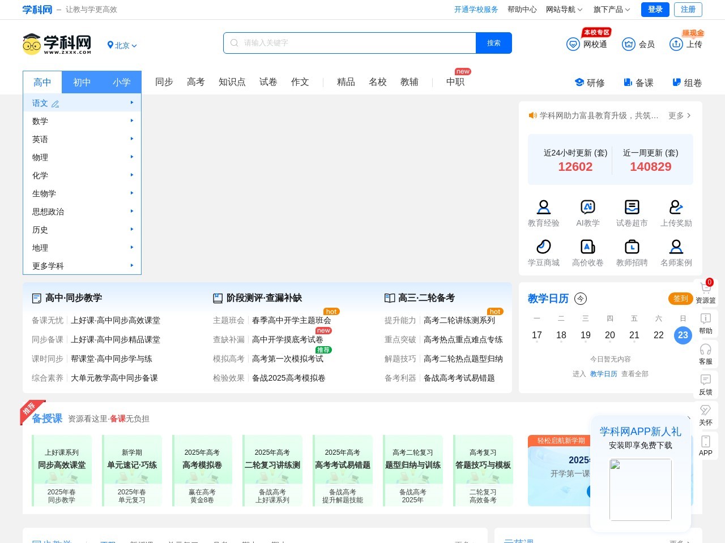The width and height of the screenshot is (725, 543).
Task: Open the 网校通 icon
Action: pos(573,44)
